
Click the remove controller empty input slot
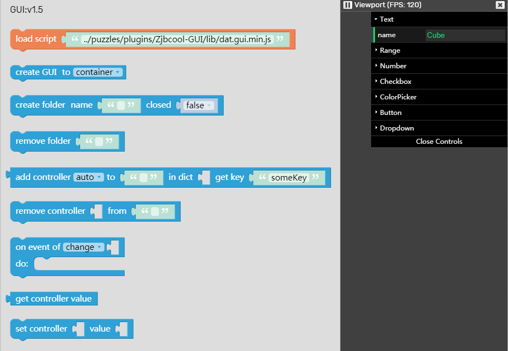97,211
